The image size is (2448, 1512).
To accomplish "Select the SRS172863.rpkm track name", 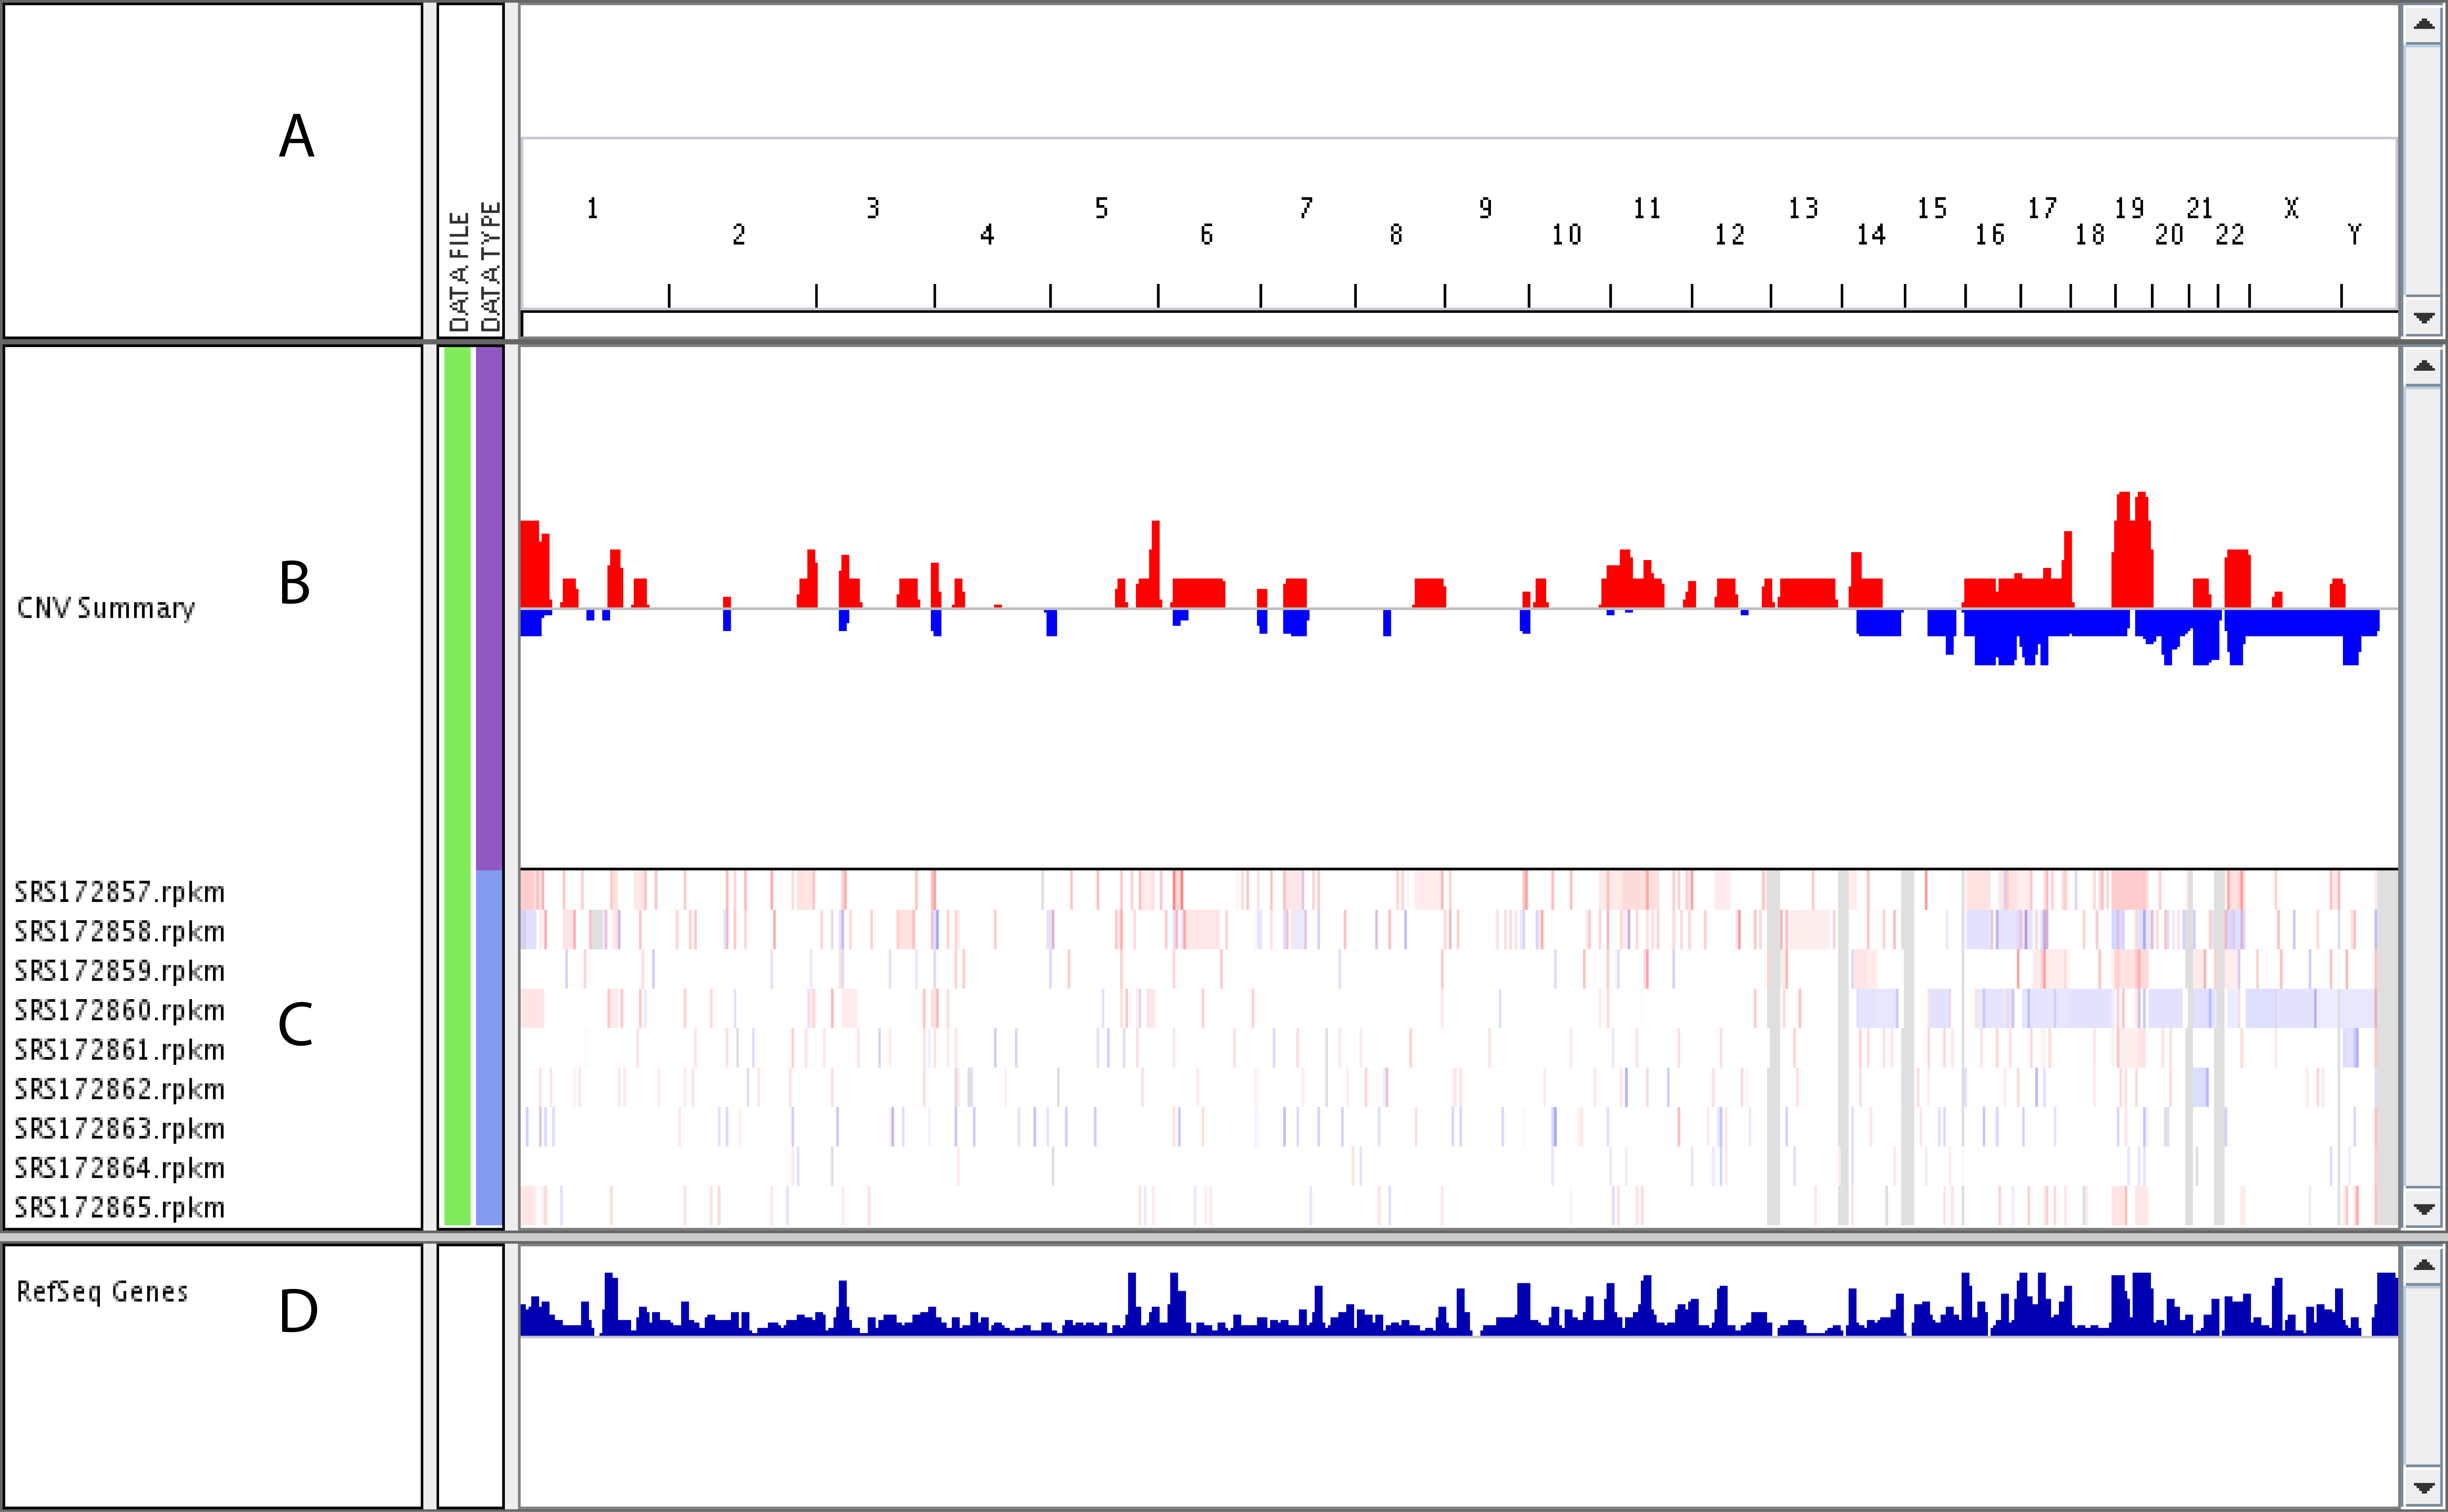I will tap(120, 1129).
